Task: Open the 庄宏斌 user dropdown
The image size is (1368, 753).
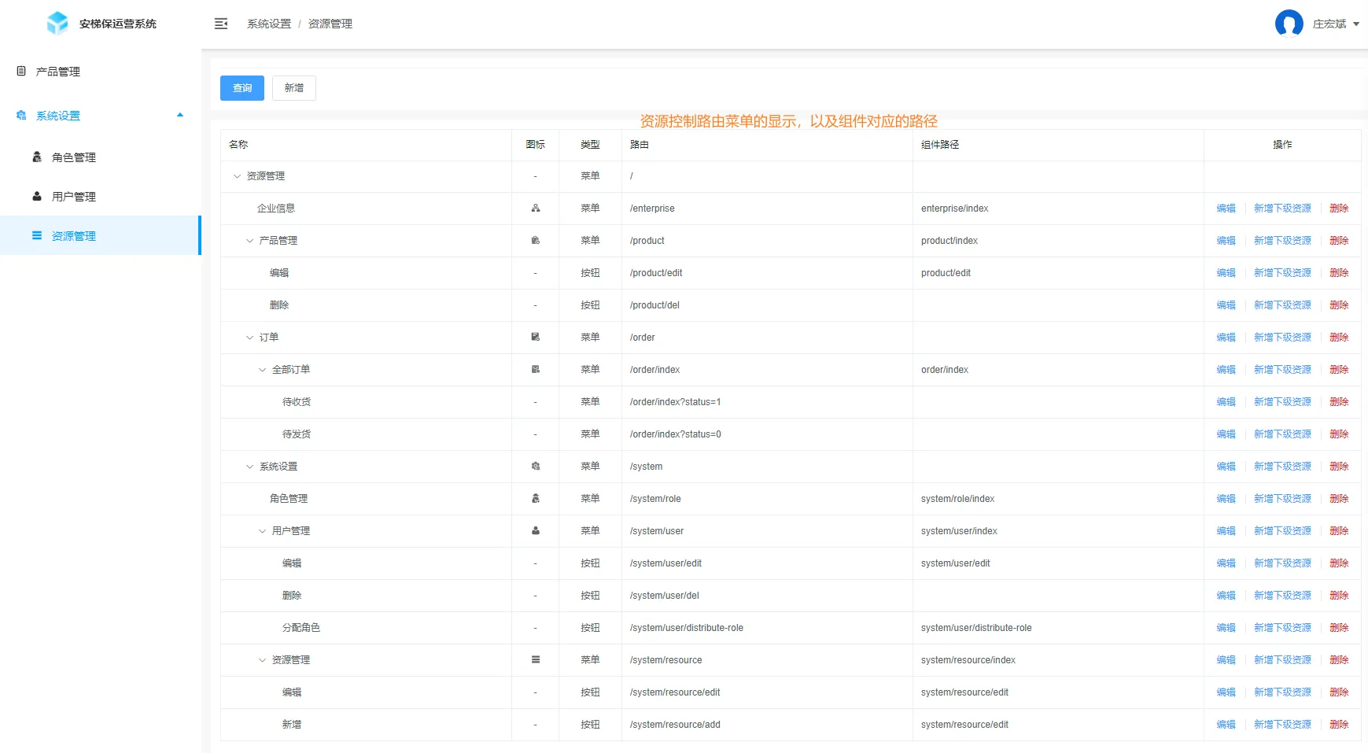Action: click(1336, 24)
